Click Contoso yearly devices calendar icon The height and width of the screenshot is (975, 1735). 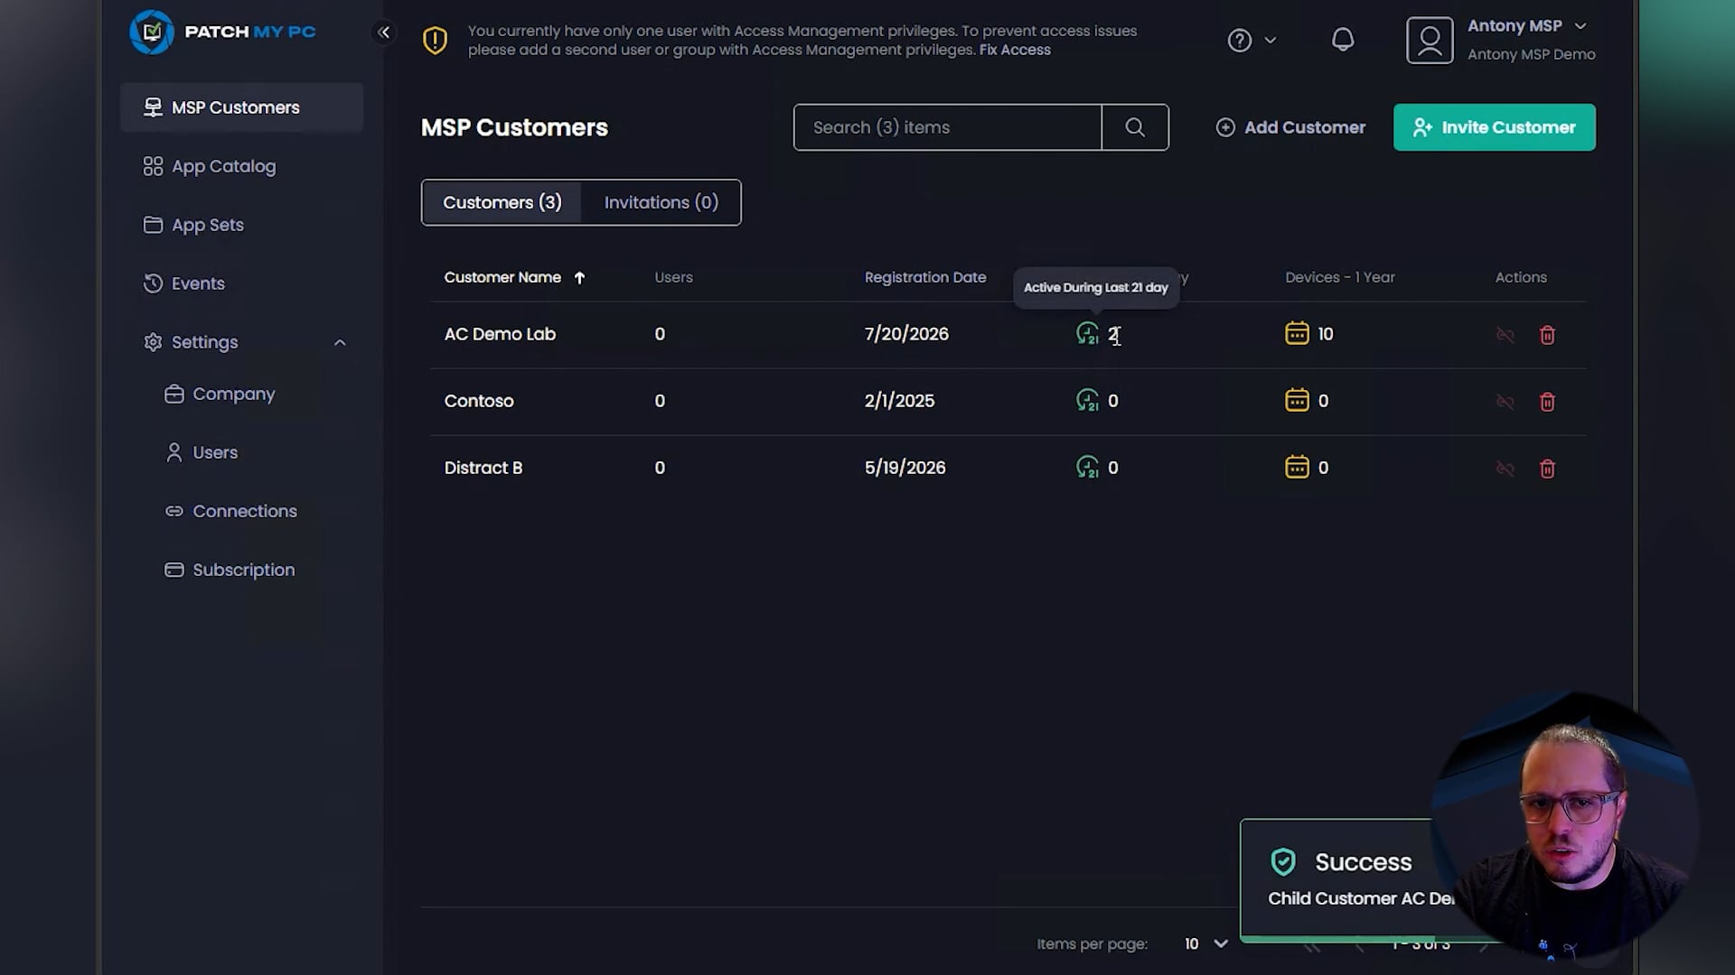1297,400
